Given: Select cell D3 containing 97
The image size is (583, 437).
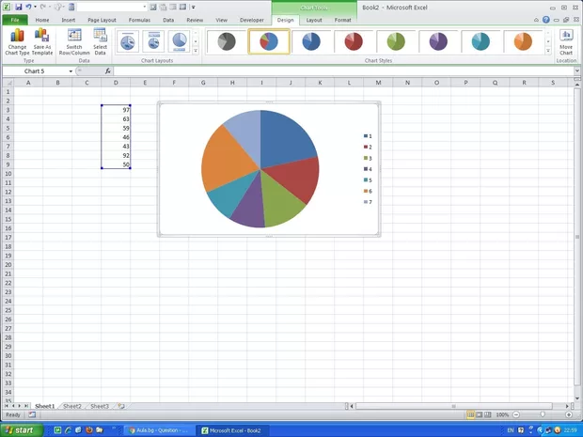Looking at the screenshot, I should (x=116, y=110).
